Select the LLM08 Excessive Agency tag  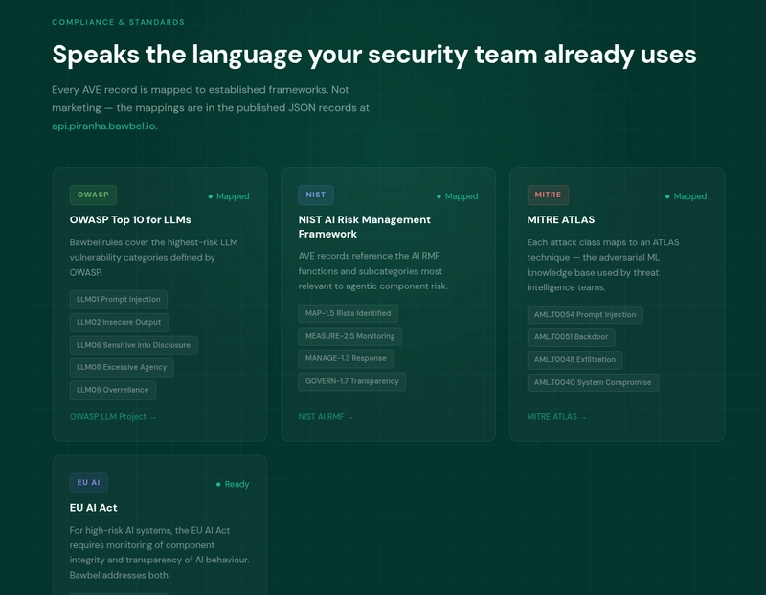[122, 367]
